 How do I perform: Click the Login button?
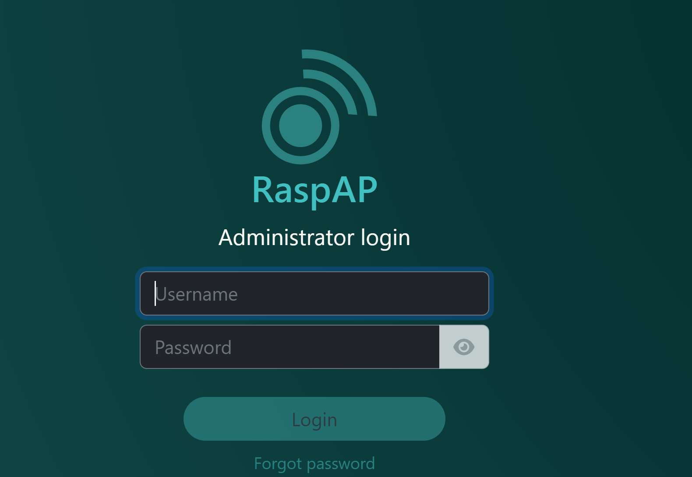point(314,419)
